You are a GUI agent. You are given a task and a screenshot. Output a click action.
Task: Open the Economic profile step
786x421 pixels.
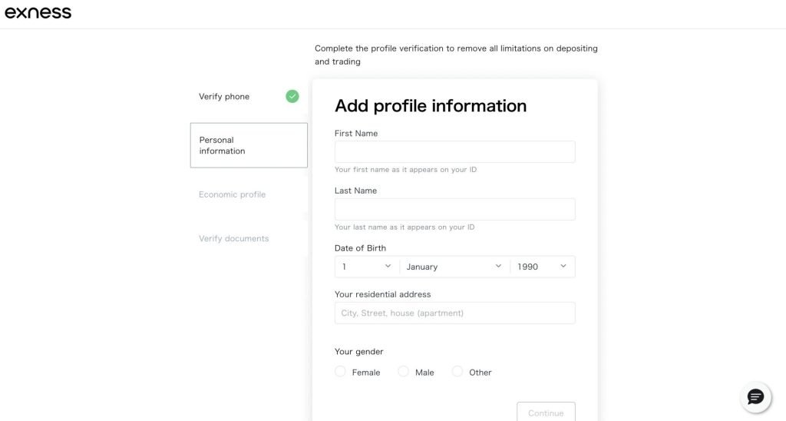click(x=232, y=194)
